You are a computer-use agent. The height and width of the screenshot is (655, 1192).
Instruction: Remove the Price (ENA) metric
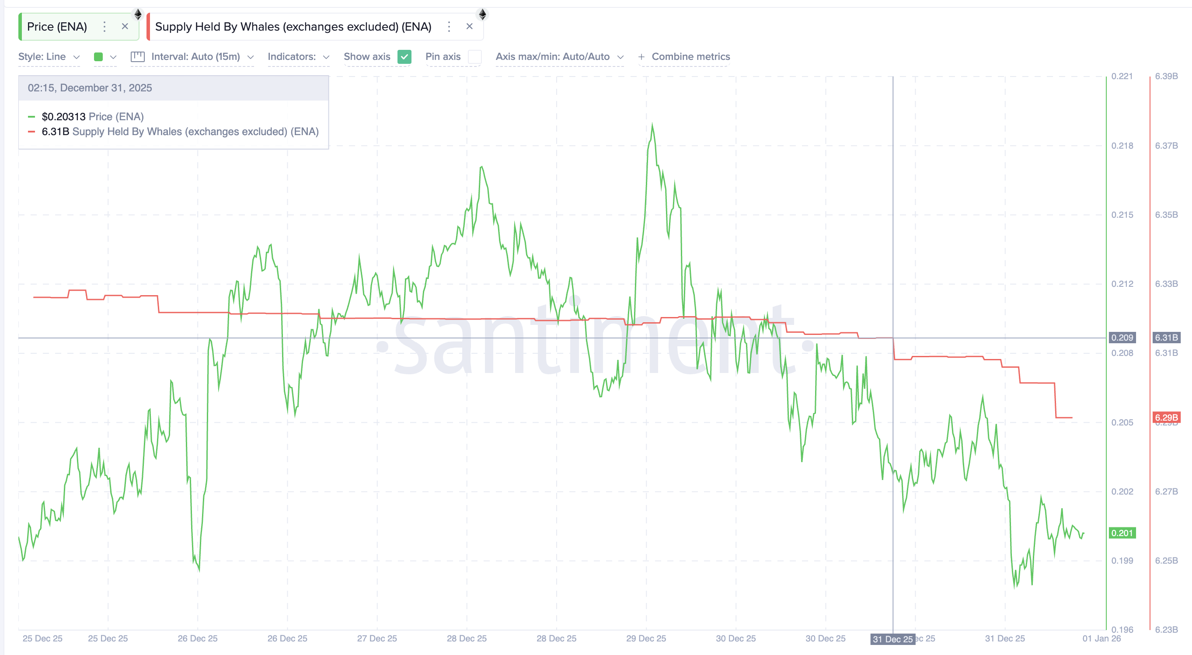coord(125,26)
